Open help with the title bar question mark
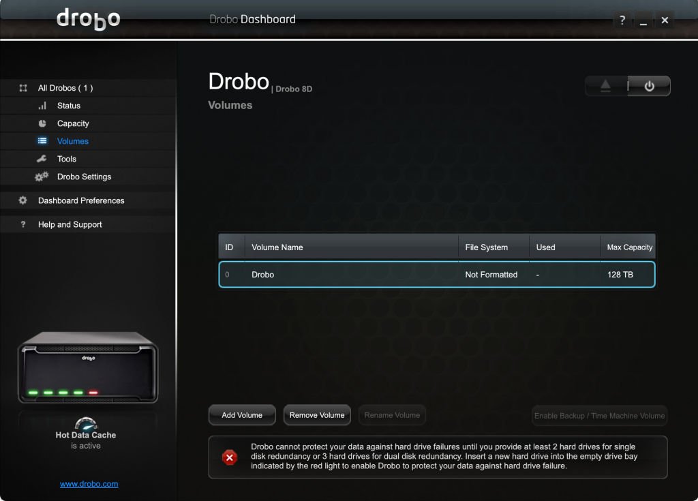Image resolution: width=698 pixels, height=501 pixels. pos(622,20)
